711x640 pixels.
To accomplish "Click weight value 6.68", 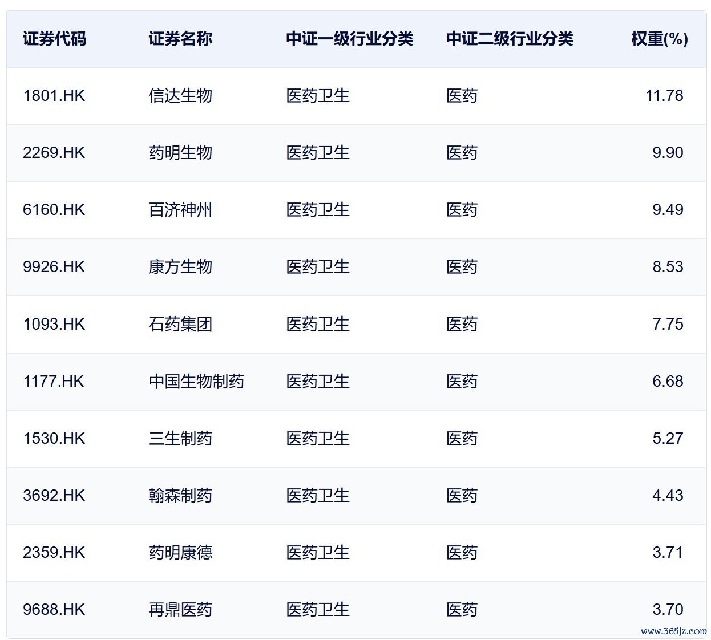I will point(668,381).
